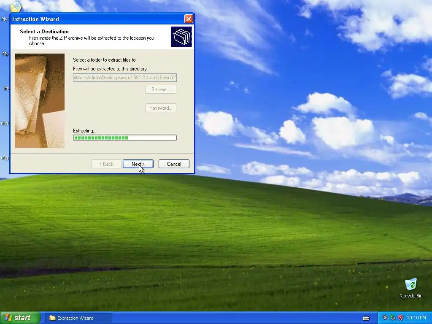Open the Recycle Bin desktop icon

(x=411, y=288)
